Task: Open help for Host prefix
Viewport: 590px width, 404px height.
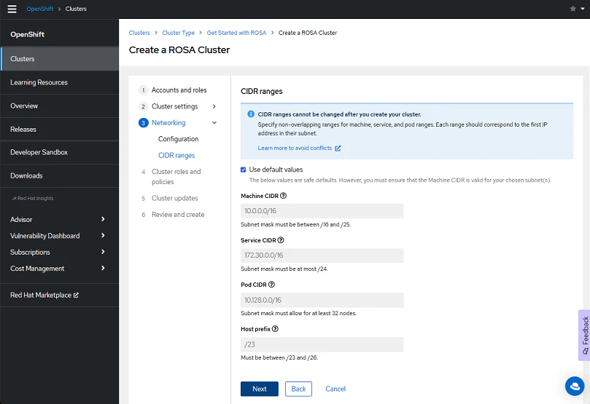Action: tap(276, 329)
